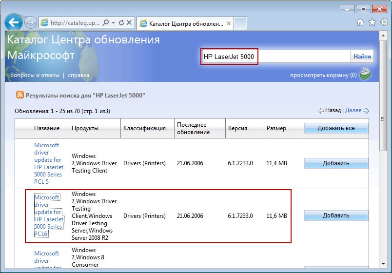Click Добавить for the PCL 5 driver row
392x273 pixels.
tap(336, 163)
